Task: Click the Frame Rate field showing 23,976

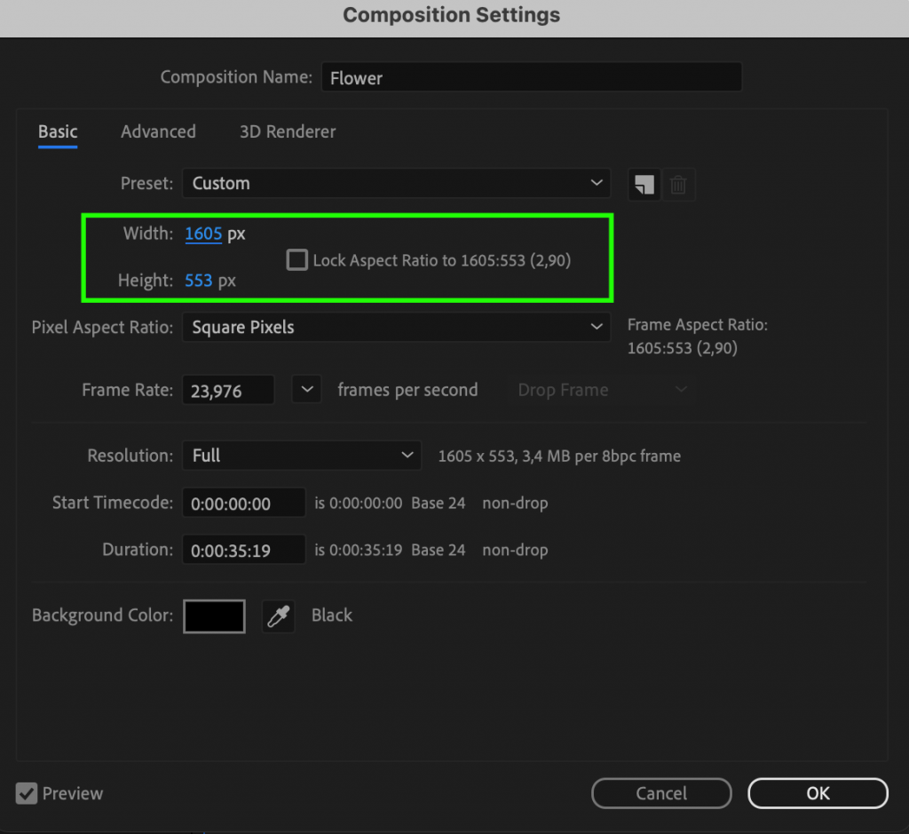Action: (228, 391)
